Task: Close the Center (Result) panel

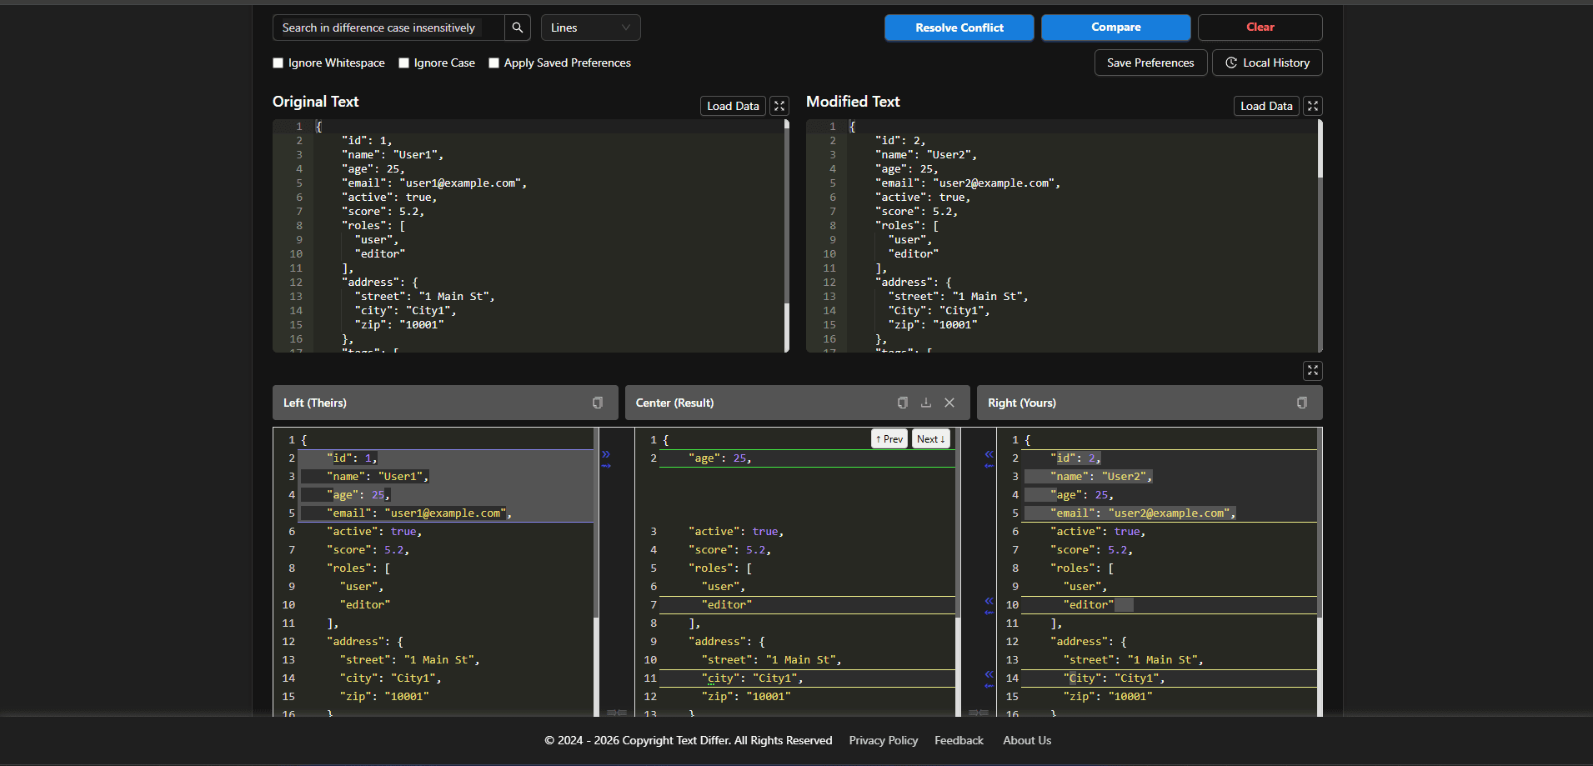Action: (949, 403)
